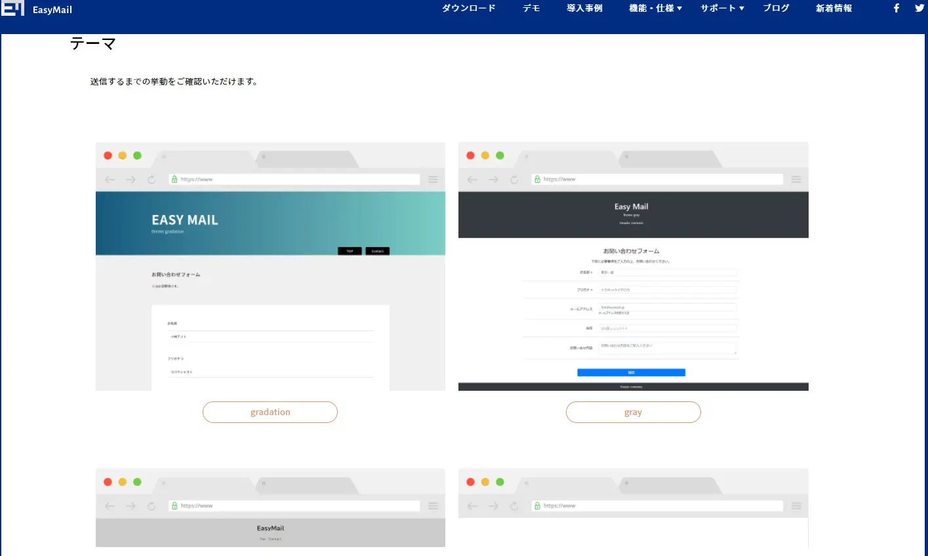Viewport: 928px width, 556px height.
Task: Expand the サポート dropdown menu
Action: coord(721,9)
